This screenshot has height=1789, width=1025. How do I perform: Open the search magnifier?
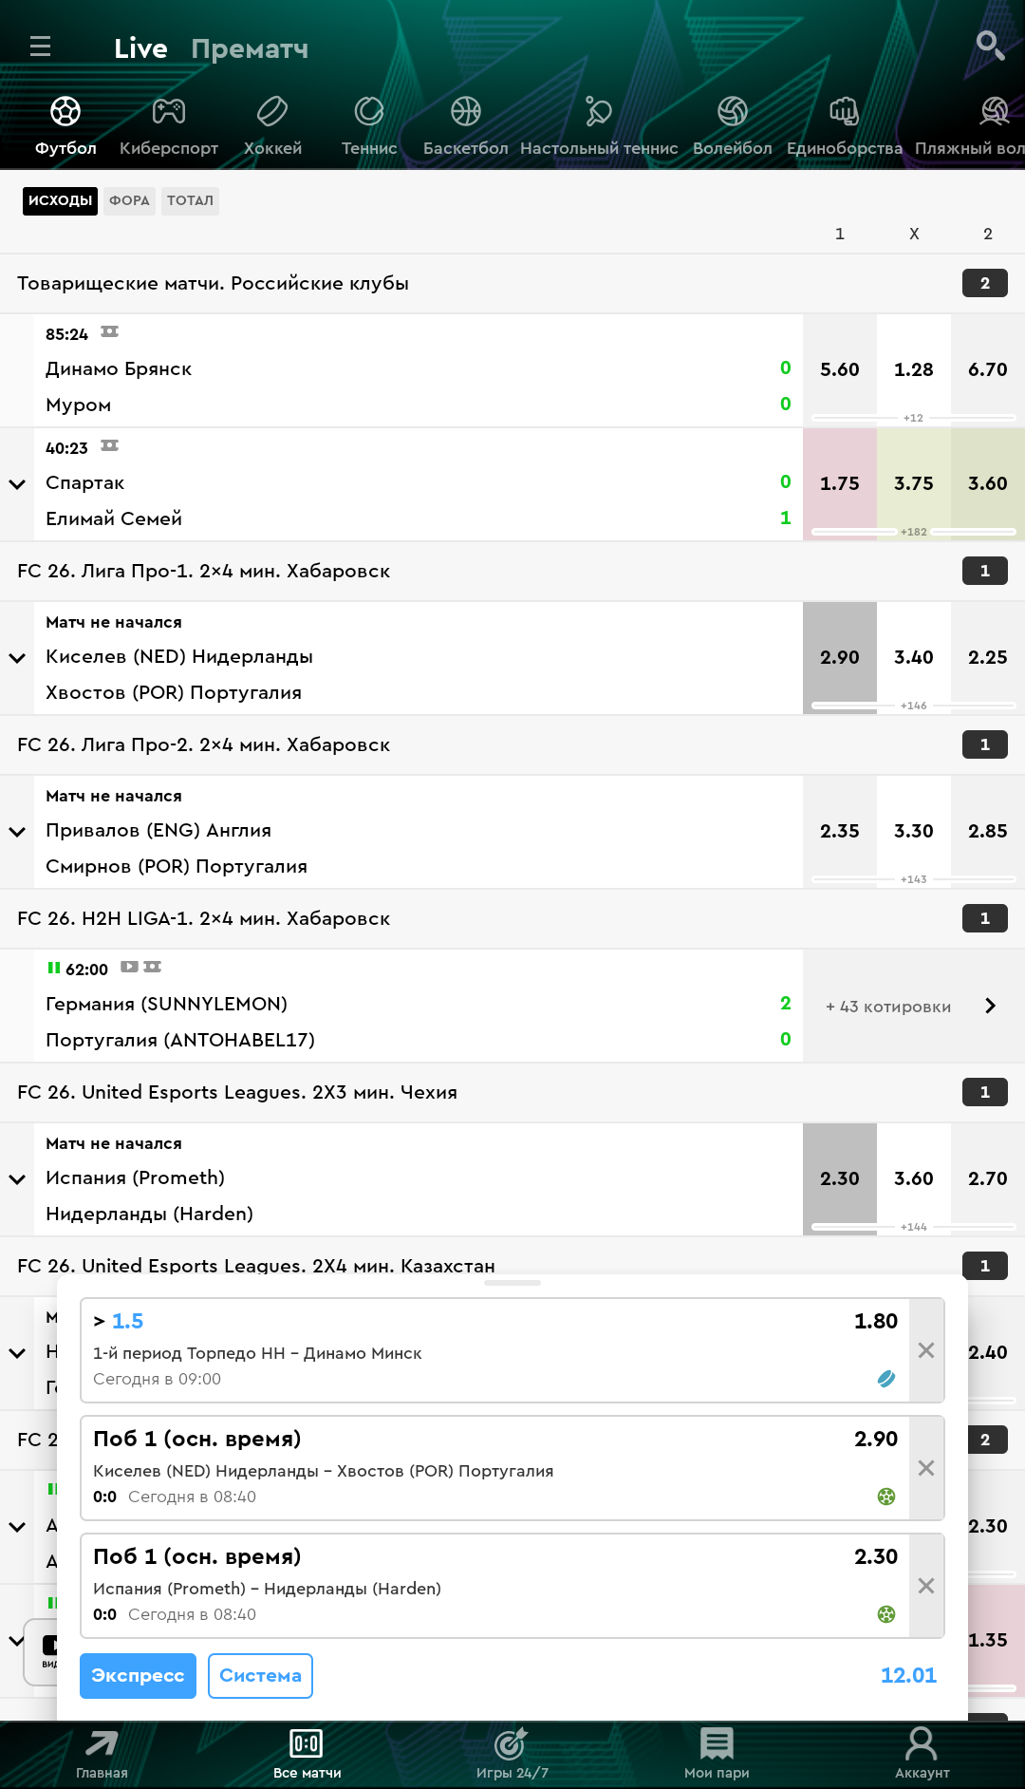tap(989, 45)
